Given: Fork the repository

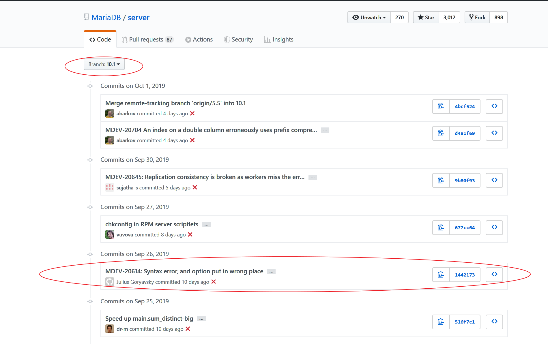Looking at the screenshot, I should (477, 18).
